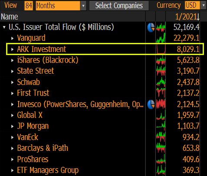Open the iShares (Blackrock) sparkline chart

tap(161, 60)
